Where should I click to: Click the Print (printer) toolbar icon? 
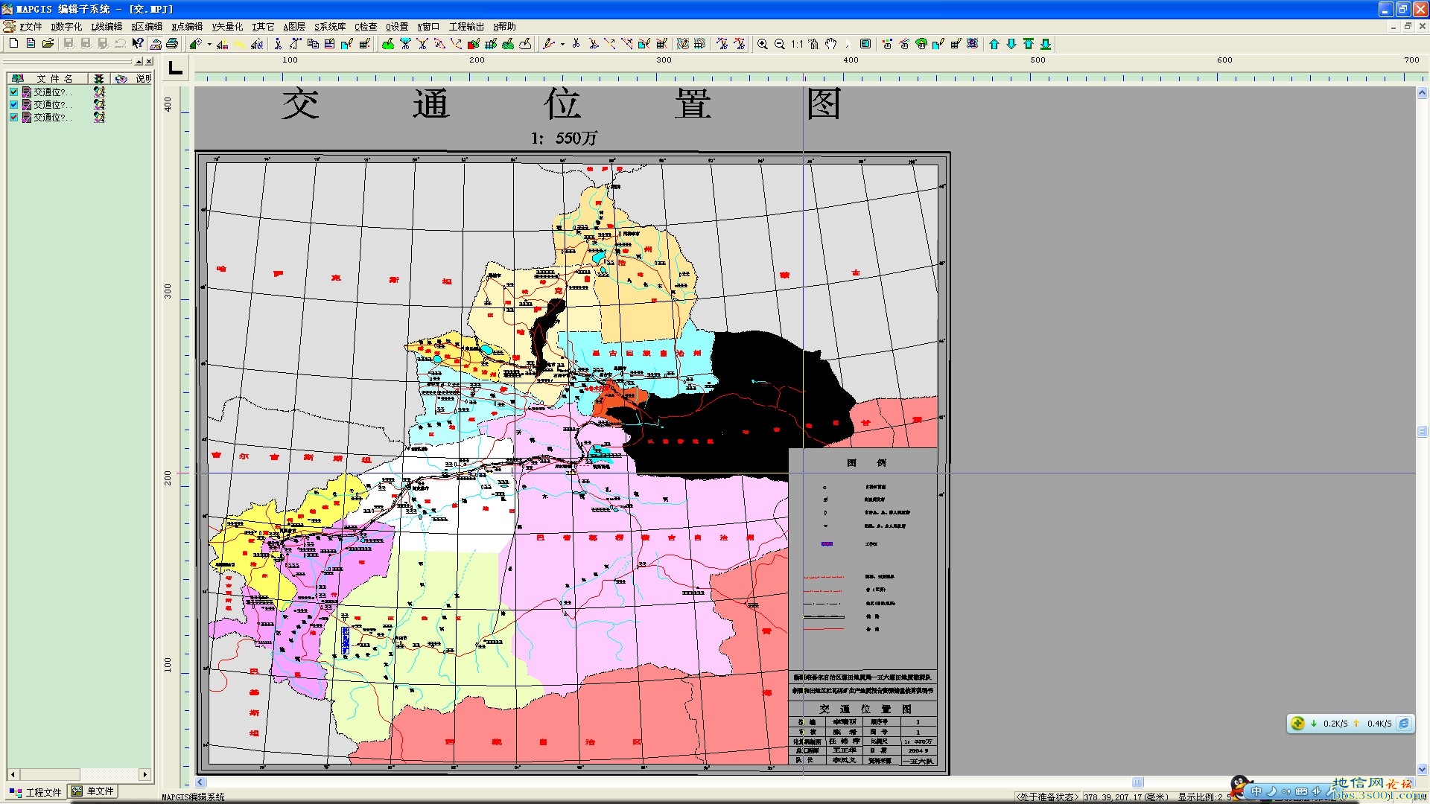pos(172,44)
